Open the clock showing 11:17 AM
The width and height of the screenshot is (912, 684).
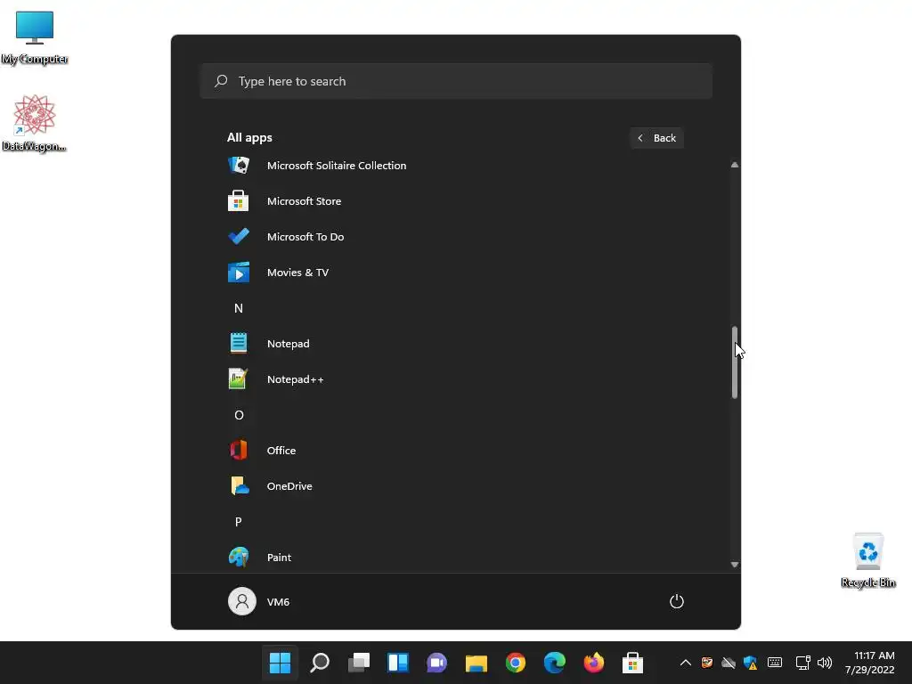870,663
